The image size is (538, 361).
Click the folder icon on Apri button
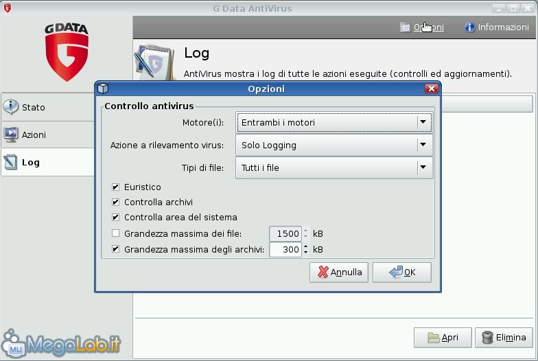point(434,338)
